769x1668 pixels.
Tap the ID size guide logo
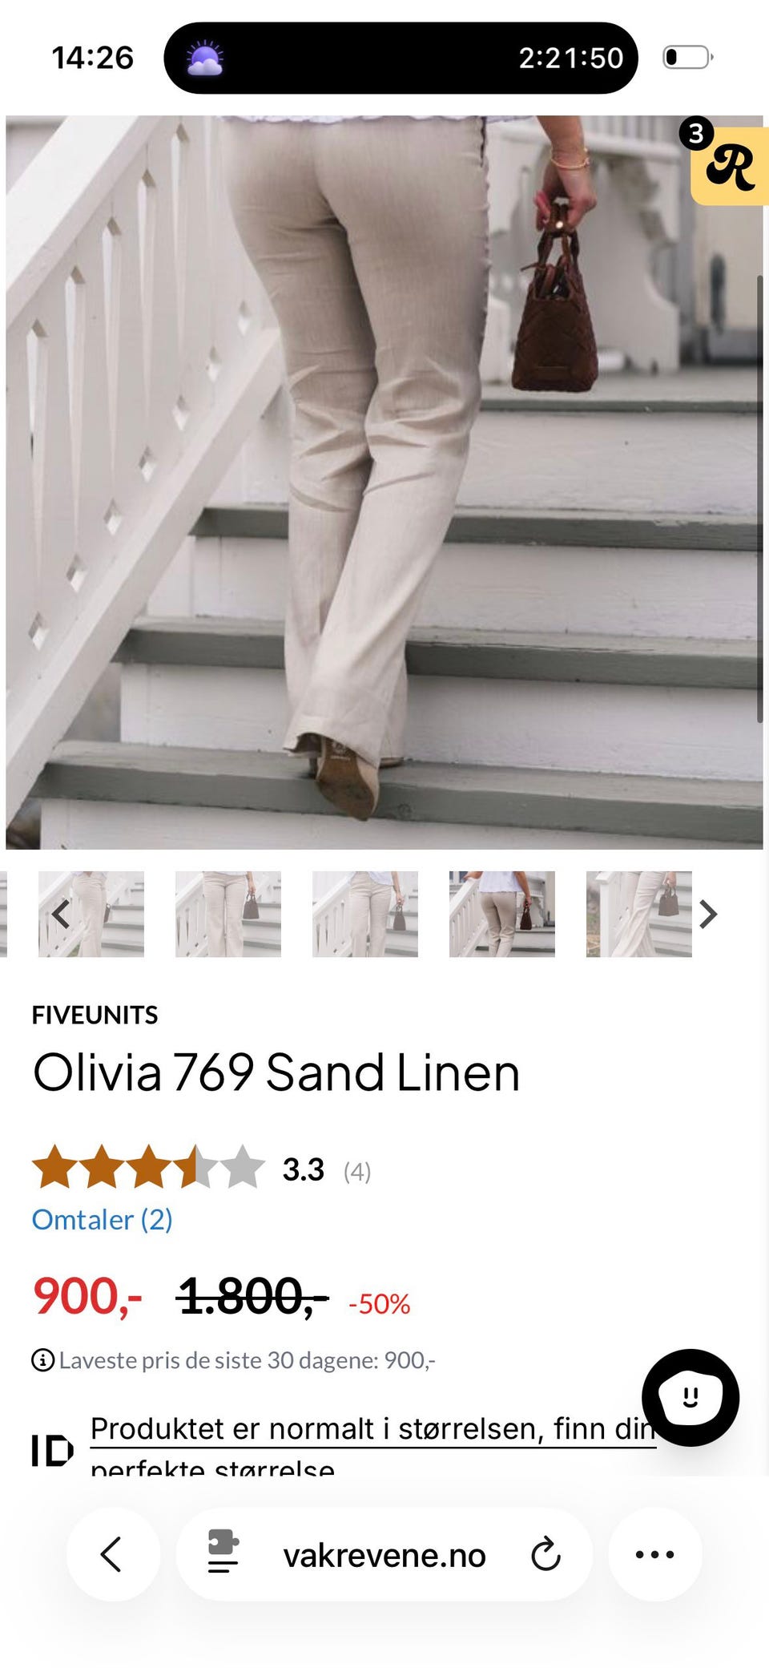[52, 1451]
